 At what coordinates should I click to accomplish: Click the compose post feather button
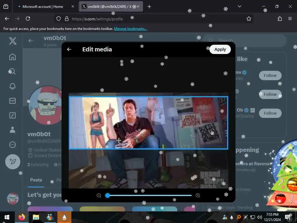pos(13,161)
